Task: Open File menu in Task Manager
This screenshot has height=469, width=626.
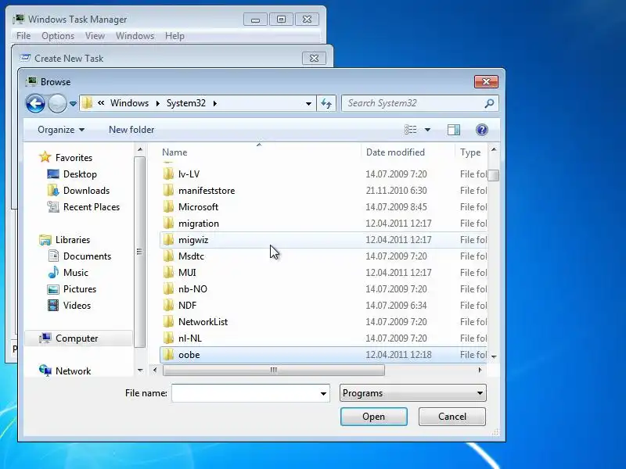Action: [23, 36]
